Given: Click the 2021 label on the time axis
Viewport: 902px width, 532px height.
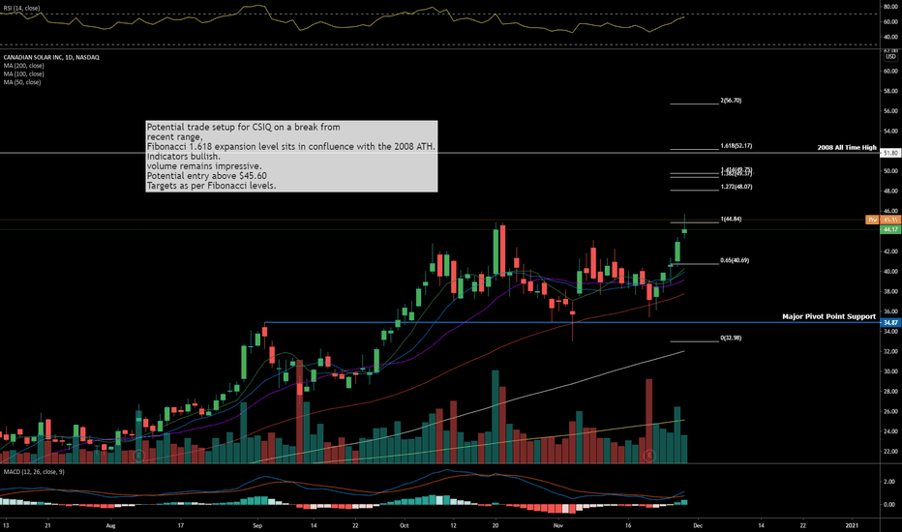Looking at the screenshot, I should pyautogui.click(x=852, y=525).
